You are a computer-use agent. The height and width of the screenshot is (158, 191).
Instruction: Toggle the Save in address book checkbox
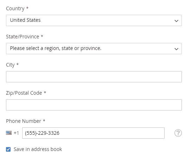(8, 149)
